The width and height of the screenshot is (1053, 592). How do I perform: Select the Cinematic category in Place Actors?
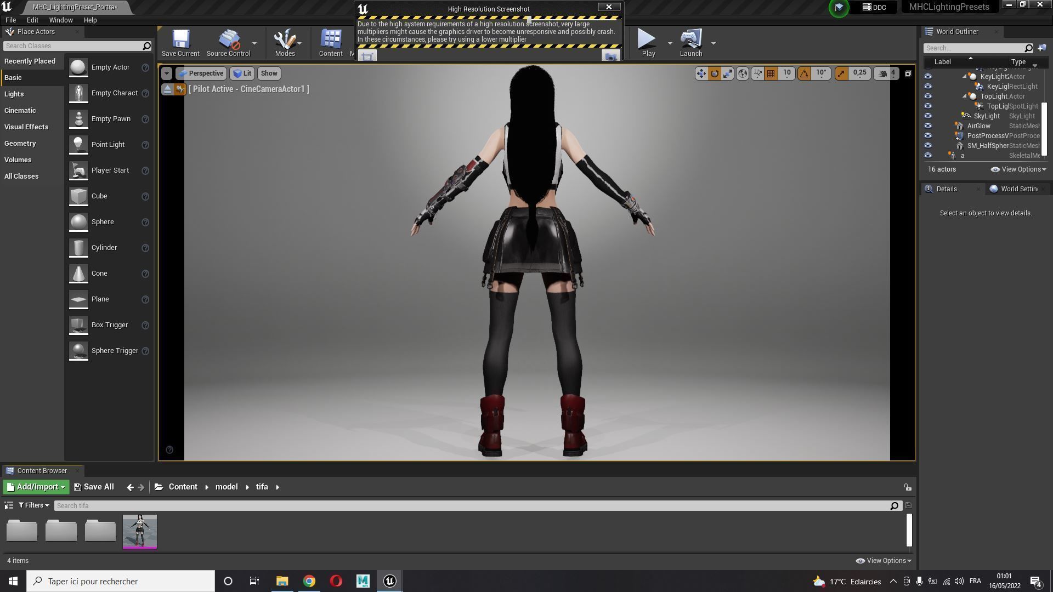coord(20,111)
